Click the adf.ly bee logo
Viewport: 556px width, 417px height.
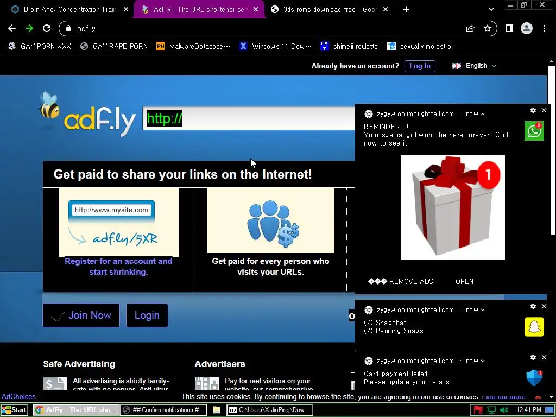pos(87,115)
